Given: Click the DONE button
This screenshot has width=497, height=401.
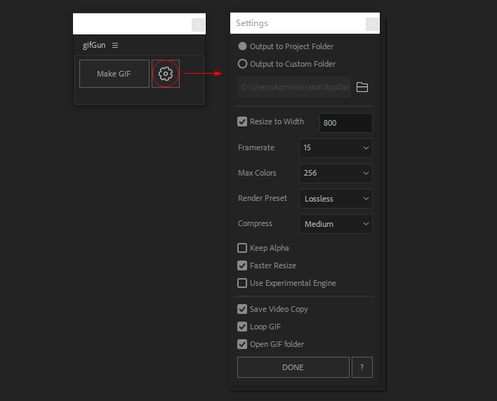Looking at the screenshot, I should 293,367.
